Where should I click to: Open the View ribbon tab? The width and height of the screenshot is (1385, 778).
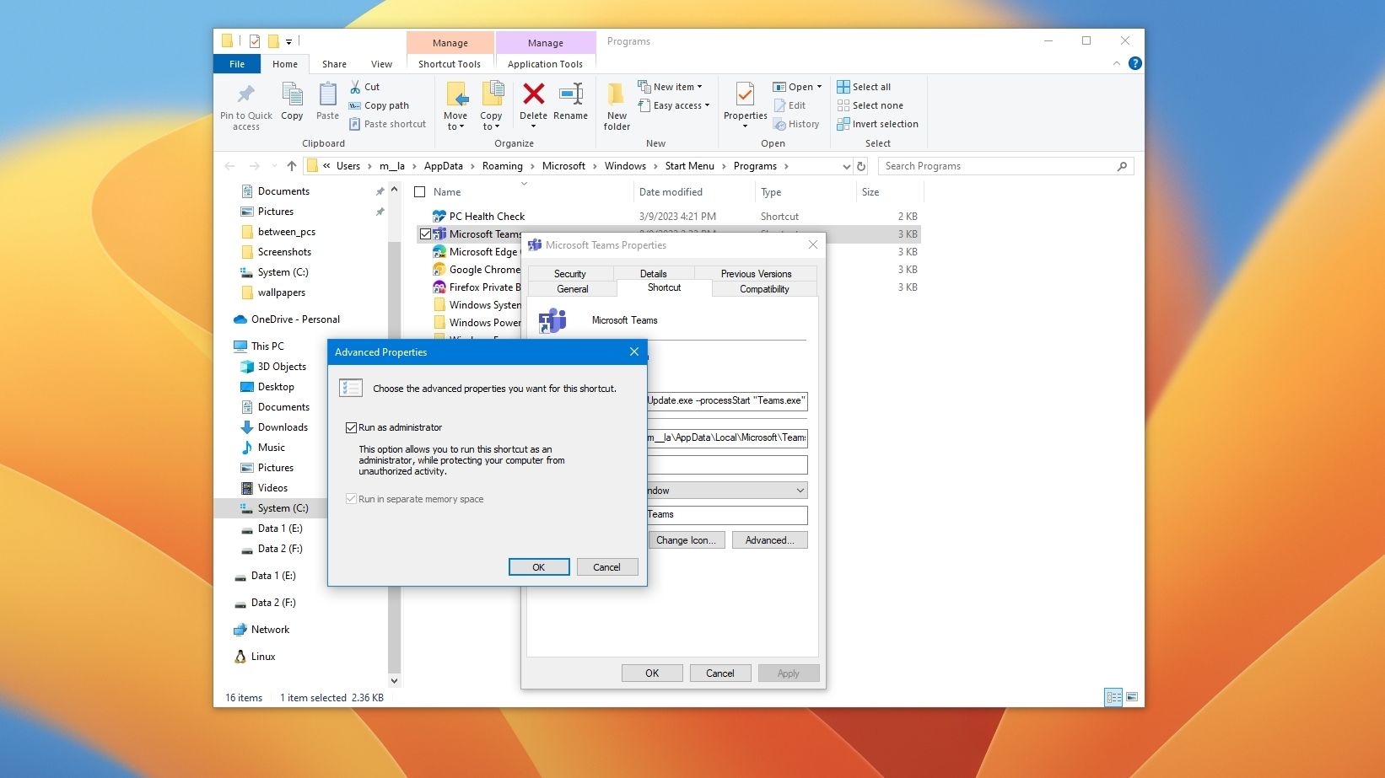coord(381,64)
